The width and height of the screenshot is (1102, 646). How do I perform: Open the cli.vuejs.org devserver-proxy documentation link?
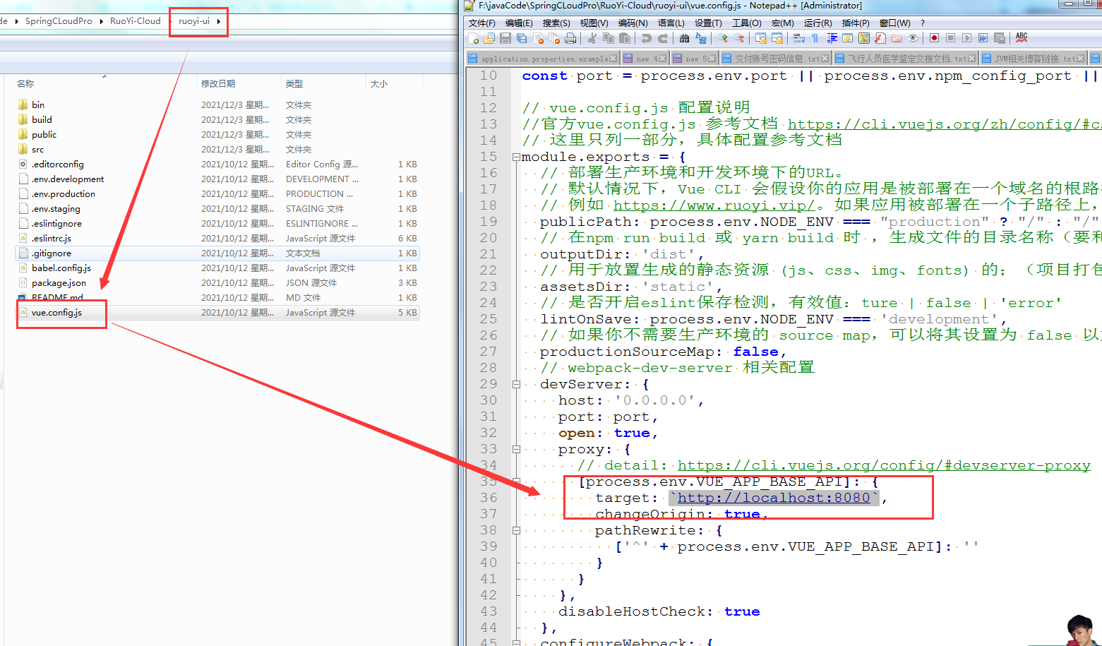(x=884, y=465)
